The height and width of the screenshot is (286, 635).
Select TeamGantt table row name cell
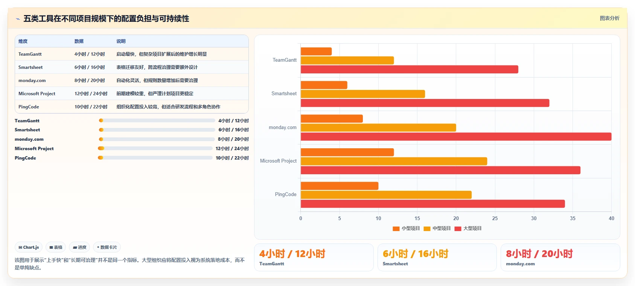click(30, 54)
